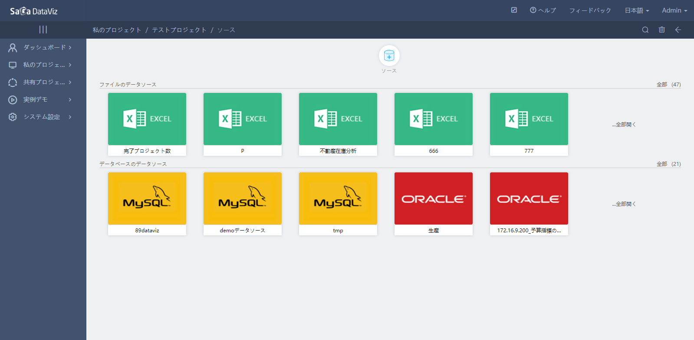Go to テストプロジェクト breadcrumb
The image size is (694, 340).
click(x=179, y=30)
